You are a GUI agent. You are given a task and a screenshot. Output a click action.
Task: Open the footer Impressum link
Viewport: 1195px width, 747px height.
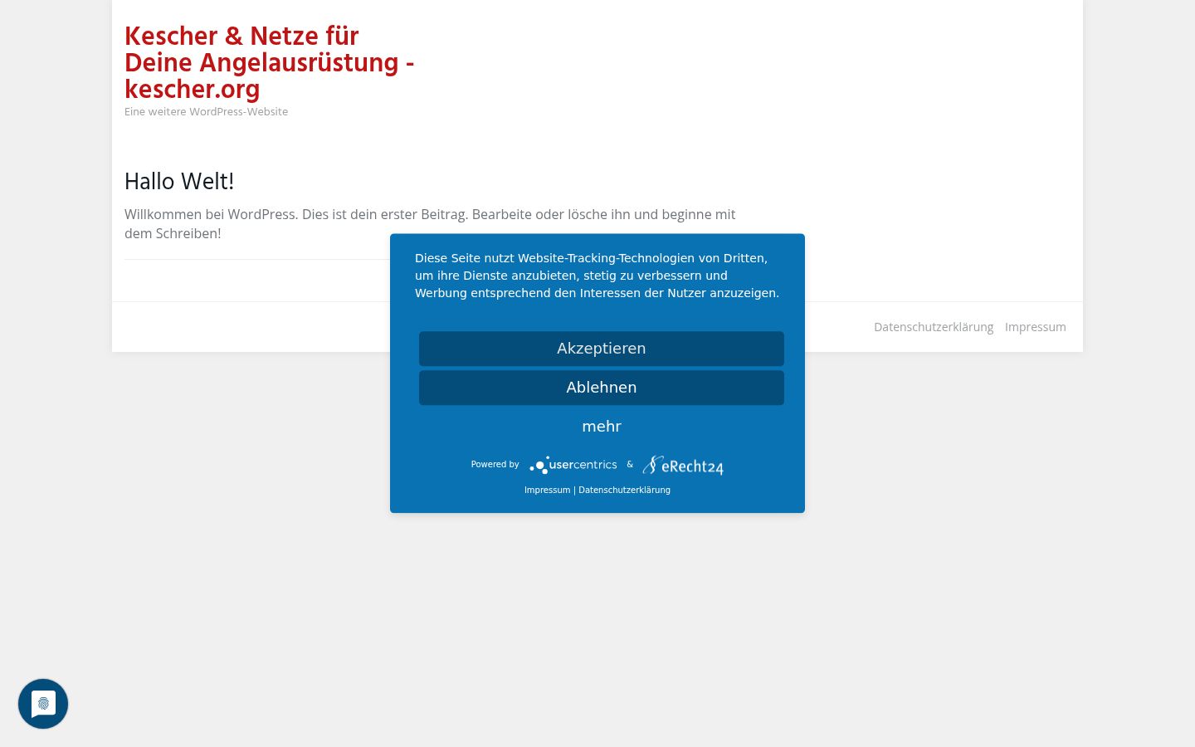click(x=1036, y=327)
